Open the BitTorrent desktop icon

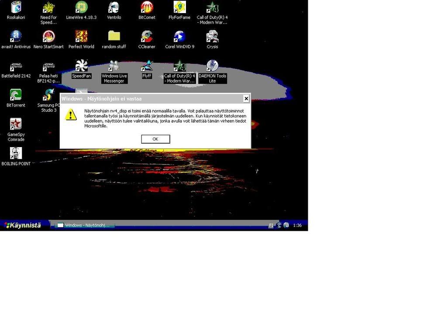click(16, 95)
